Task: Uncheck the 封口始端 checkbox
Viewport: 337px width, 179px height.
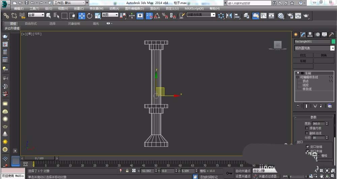Action: pyautogui.click(x=307, y=147)
